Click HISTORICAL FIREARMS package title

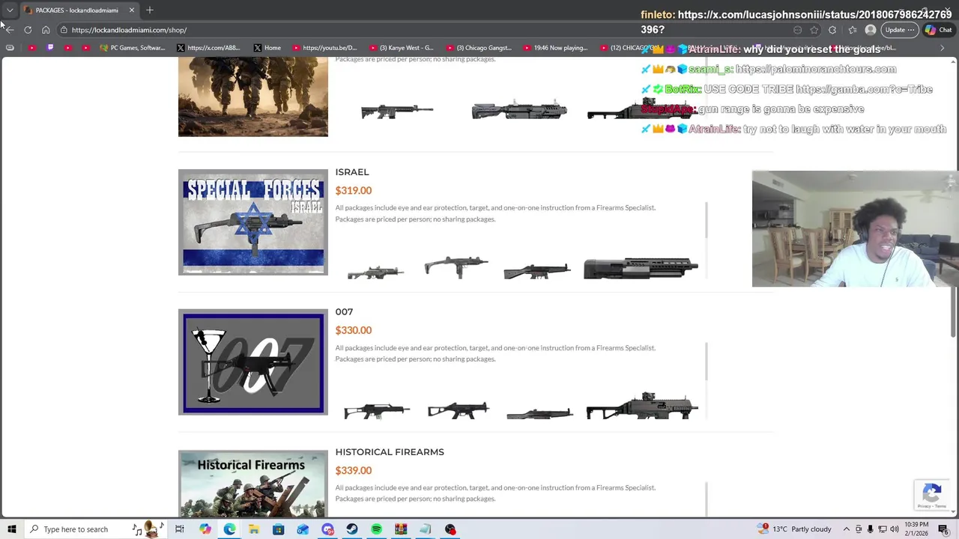pyautogui.click(x=390, y=452)
